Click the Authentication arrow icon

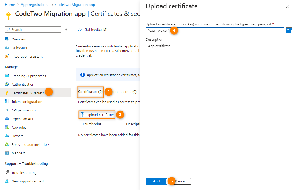[x=7, y=84]
